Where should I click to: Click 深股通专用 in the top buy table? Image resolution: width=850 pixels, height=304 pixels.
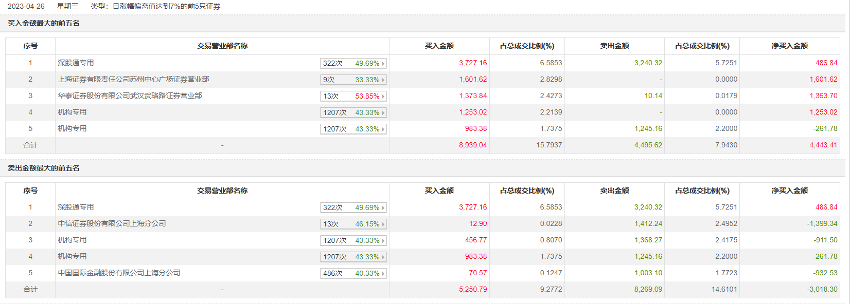point(76,63)
